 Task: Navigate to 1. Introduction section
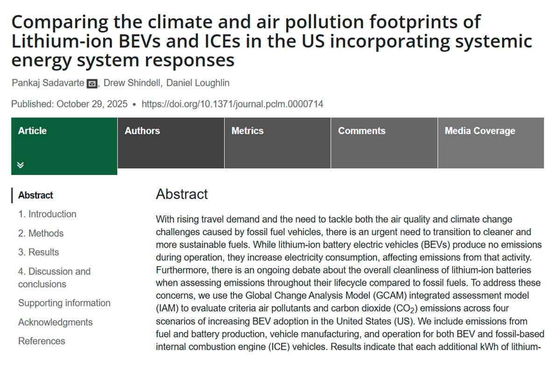click(47, 214)
